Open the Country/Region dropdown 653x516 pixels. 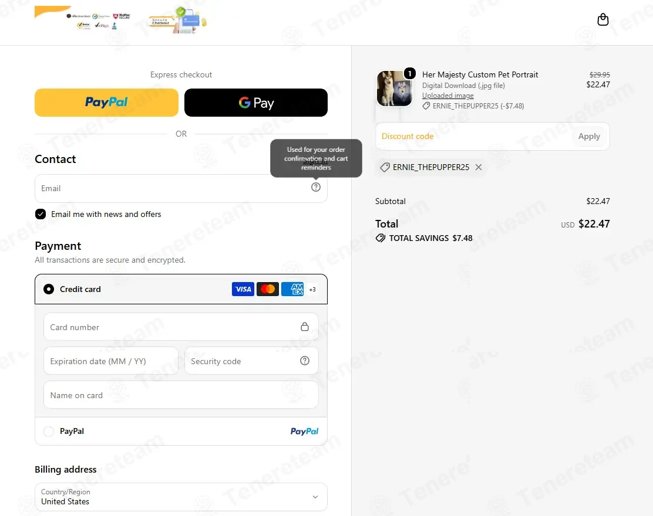[x=181, y=497]
